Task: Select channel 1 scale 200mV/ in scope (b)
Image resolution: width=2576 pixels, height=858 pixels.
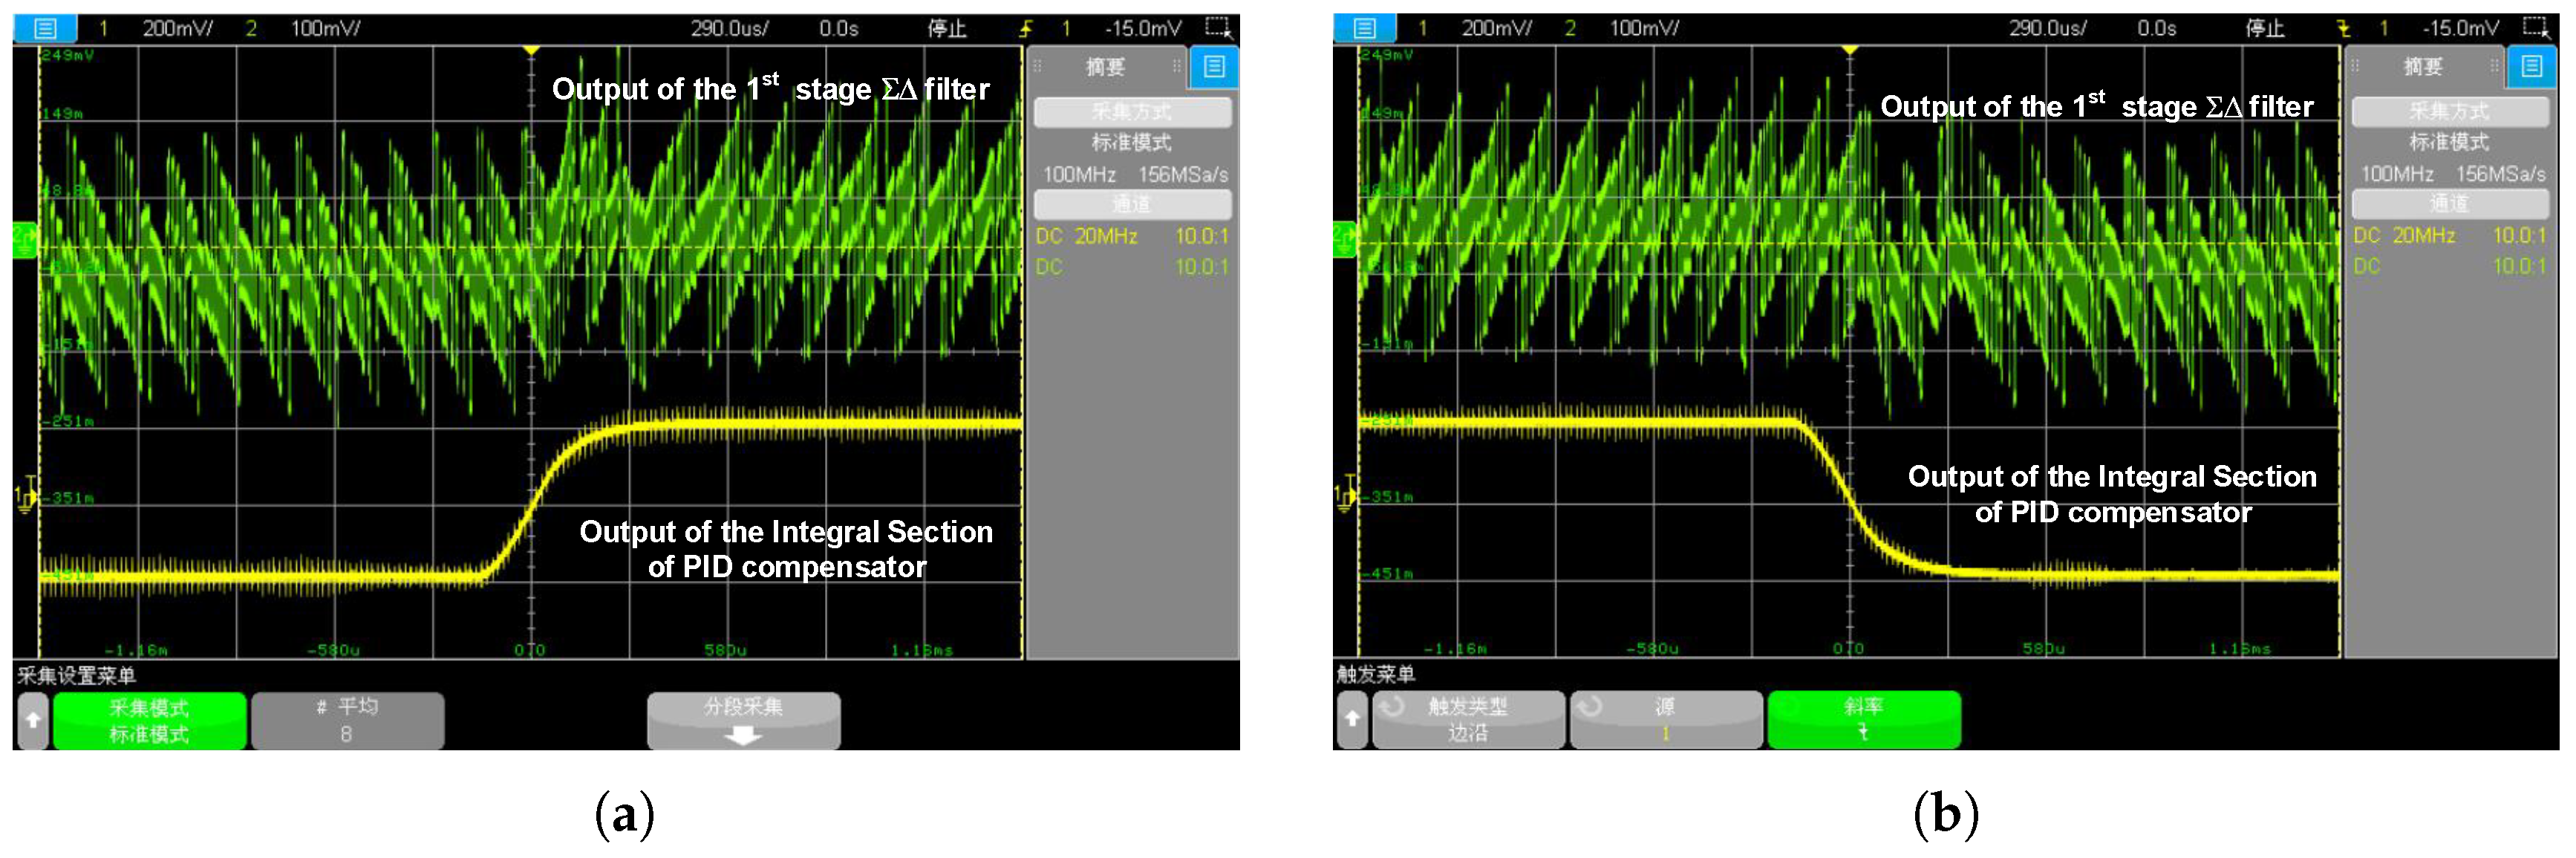Action: 1496,28
